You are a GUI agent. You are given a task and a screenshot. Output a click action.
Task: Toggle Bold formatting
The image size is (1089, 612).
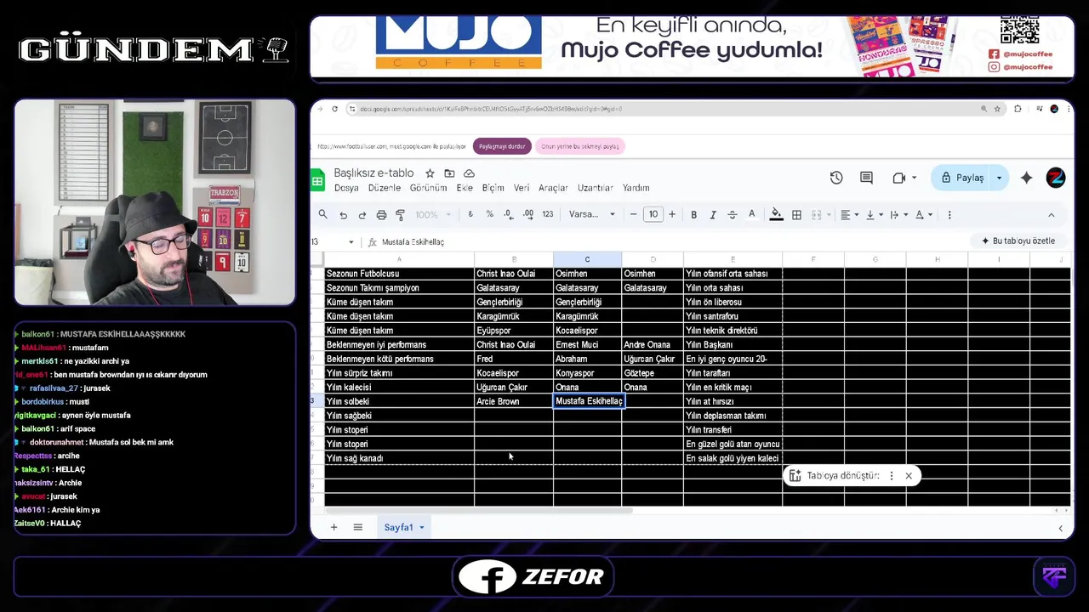coord(694,215)
